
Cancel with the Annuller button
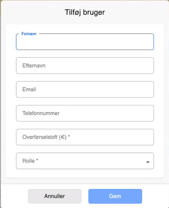55,196
